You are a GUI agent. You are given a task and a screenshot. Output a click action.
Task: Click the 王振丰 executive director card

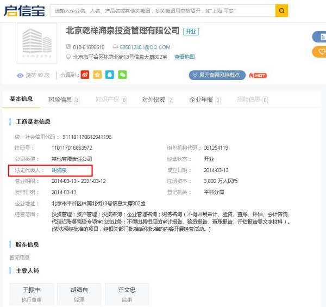32,294
